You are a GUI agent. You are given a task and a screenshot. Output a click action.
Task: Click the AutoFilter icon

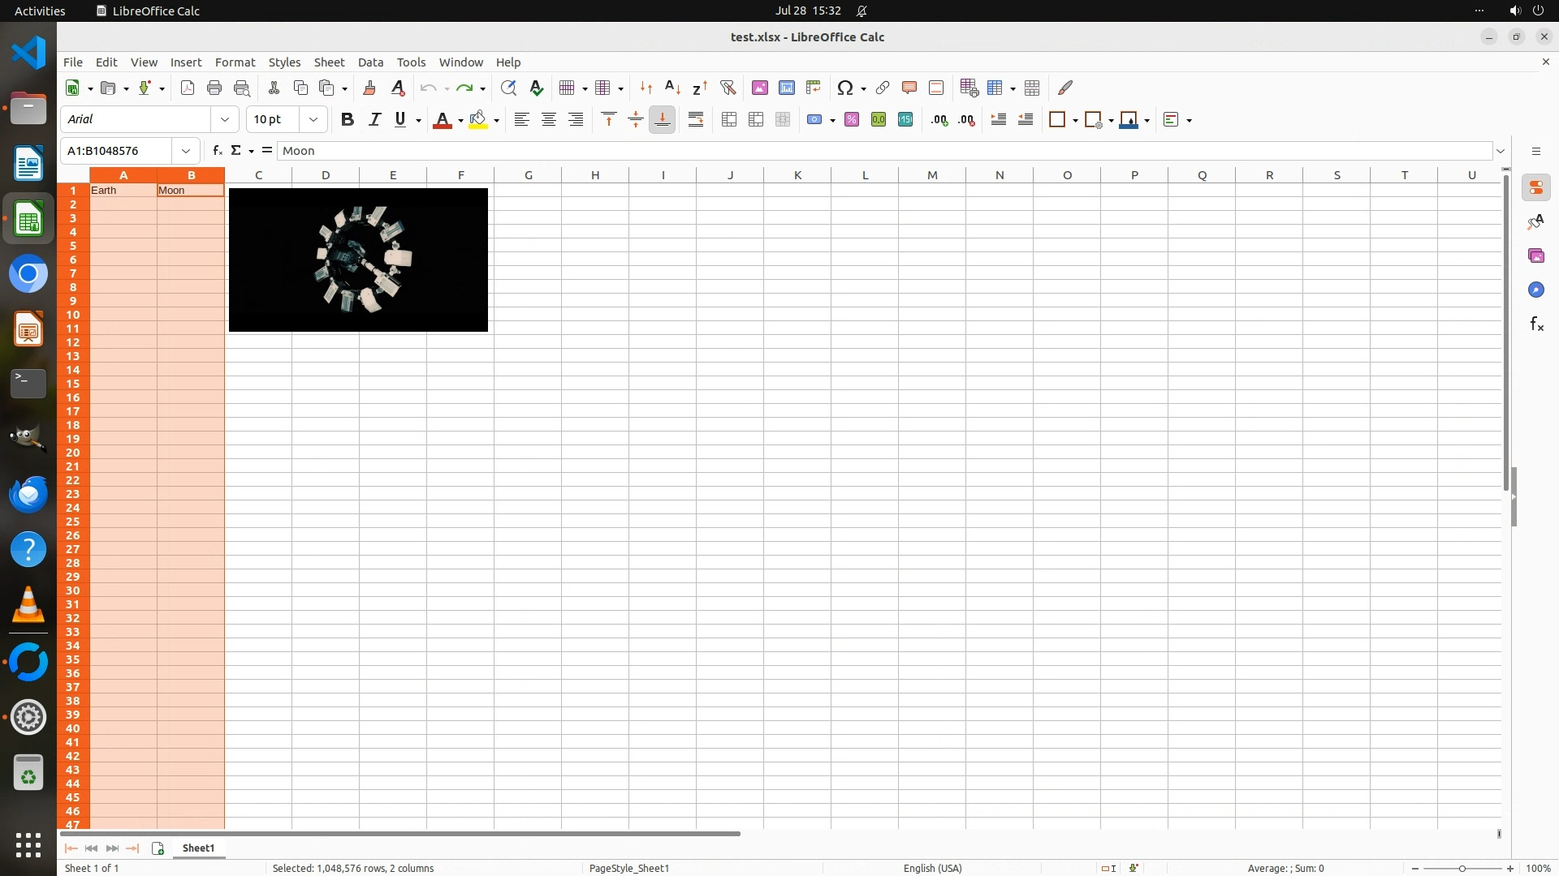point(728,88)
